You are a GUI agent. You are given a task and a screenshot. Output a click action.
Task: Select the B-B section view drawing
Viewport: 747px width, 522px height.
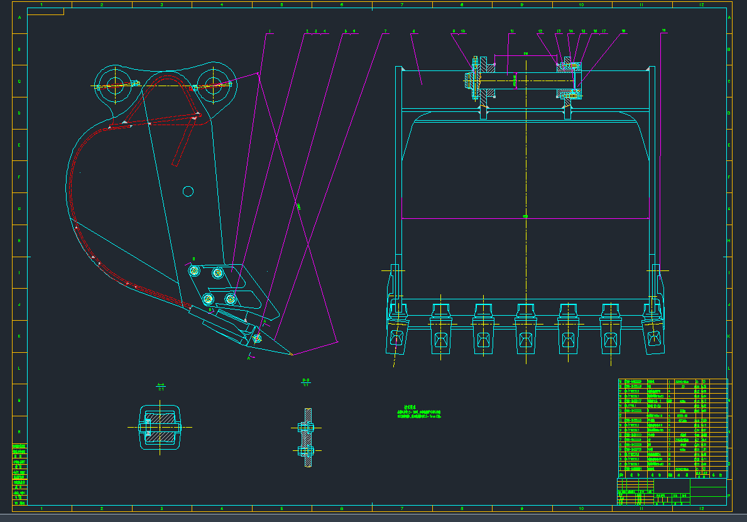[x=307, y=438]
